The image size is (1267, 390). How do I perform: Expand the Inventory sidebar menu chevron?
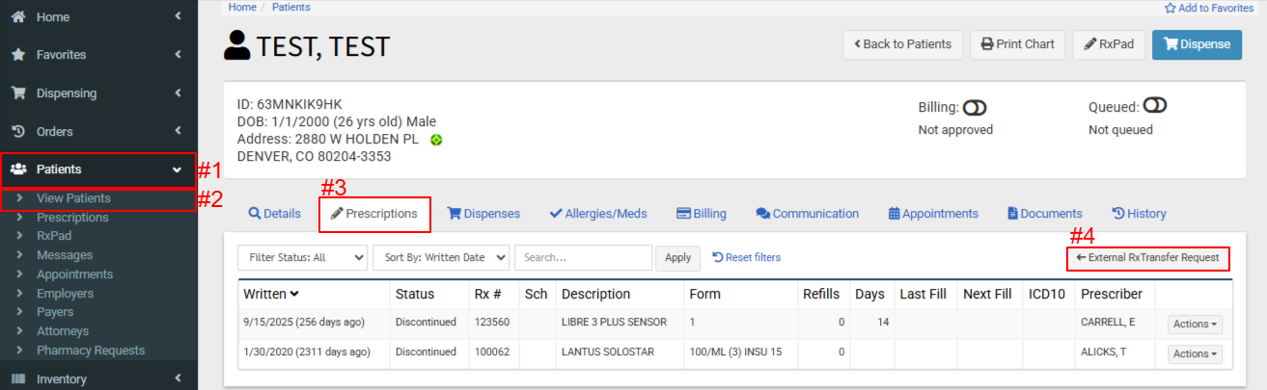pyautogui.click(x=178, y=379)
